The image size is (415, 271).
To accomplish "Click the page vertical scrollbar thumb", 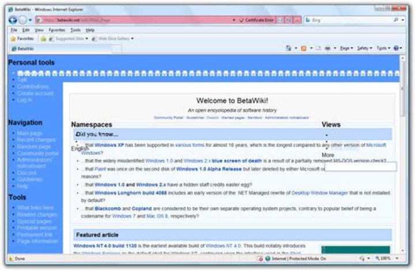I will click(x=402, y=89).
